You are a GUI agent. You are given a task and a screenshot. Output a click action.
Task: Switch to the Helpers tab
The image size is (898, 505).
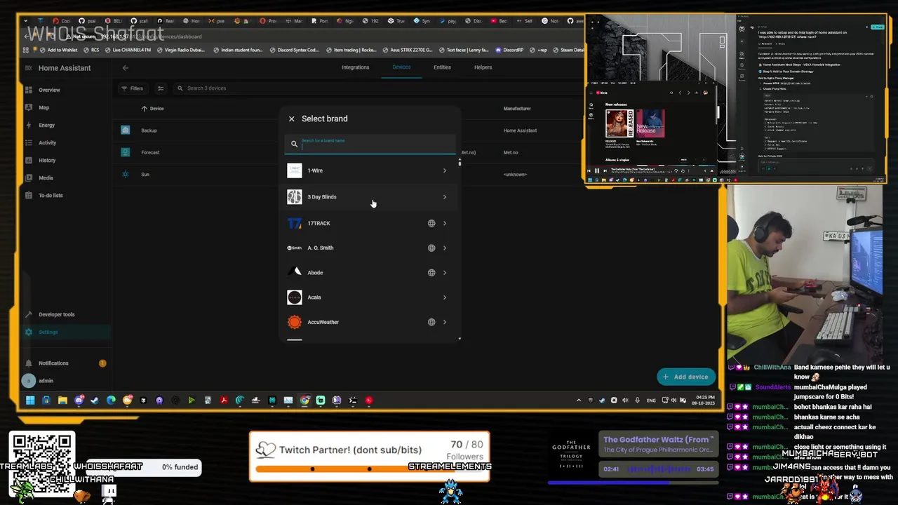(x=483, y=67)
